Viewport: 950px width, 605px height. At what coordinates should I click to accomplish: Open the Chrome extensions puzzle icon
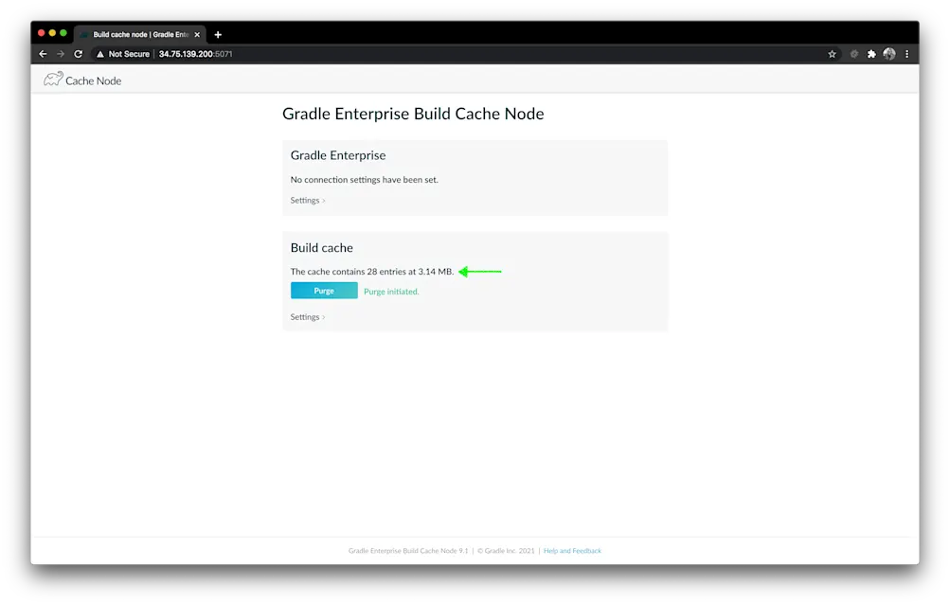pyautogui.click(x=870, y=54)
